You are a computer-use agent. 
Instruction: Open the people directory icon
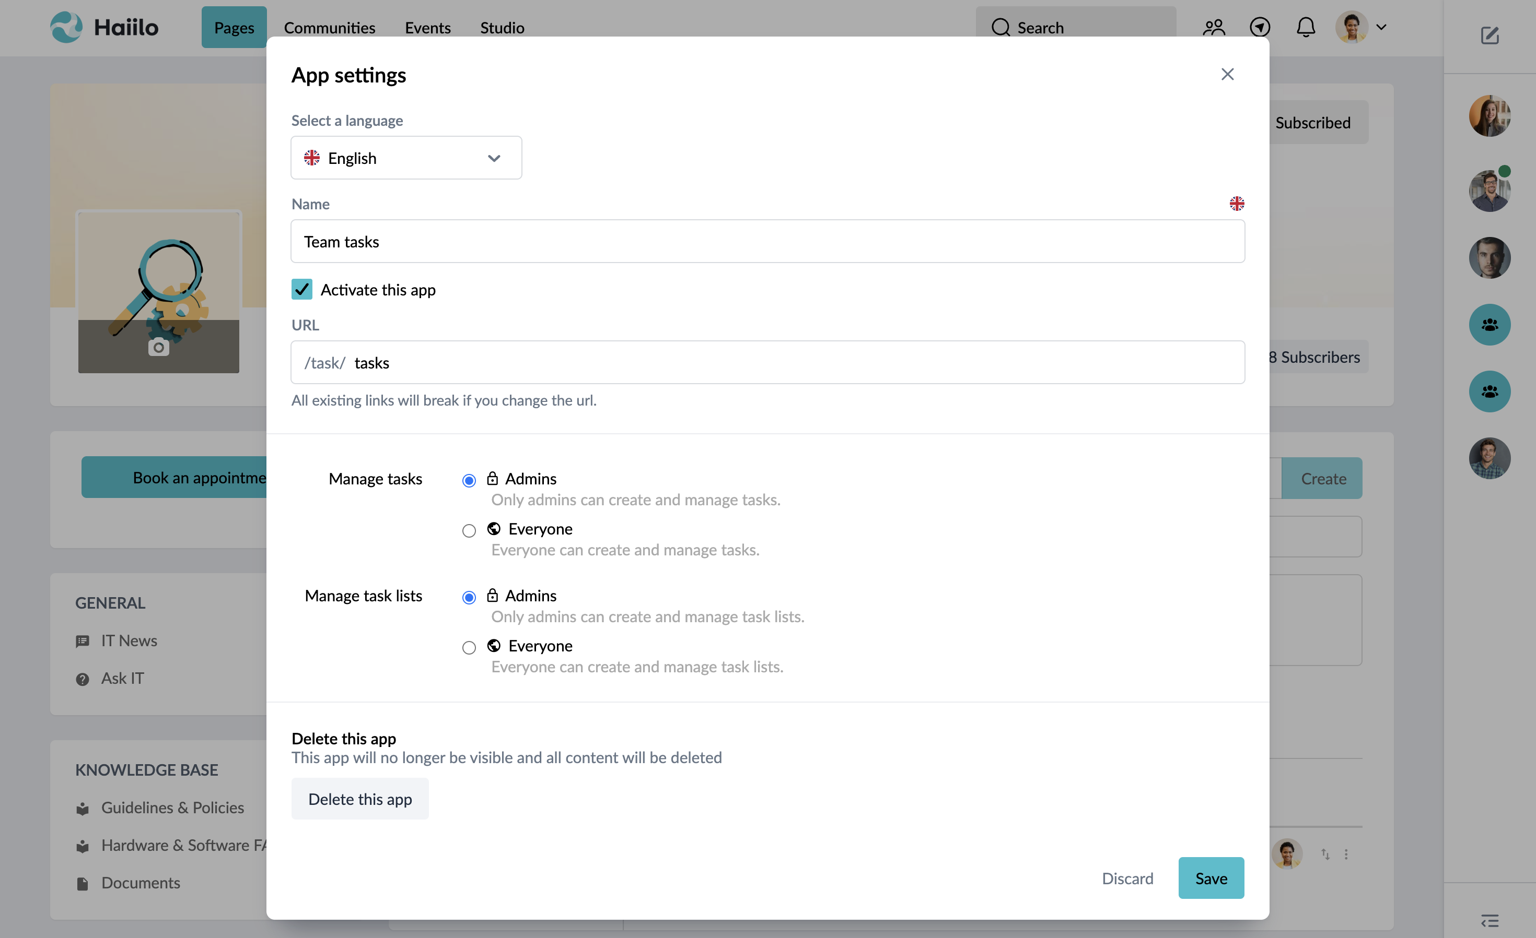(1213, 27)
